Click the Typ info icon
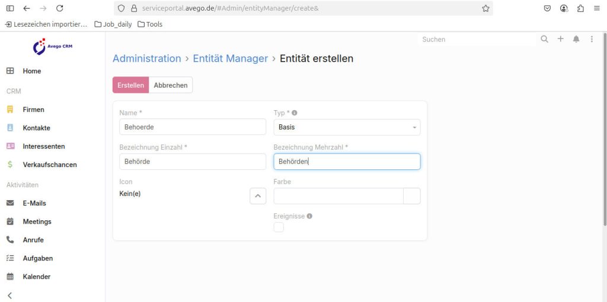The height and width of the screenshot is (302, 607). point(295,113)
